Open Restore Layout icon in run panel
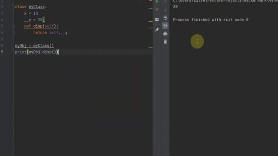This screenshot has width=278, height=156. pos(157,19)
